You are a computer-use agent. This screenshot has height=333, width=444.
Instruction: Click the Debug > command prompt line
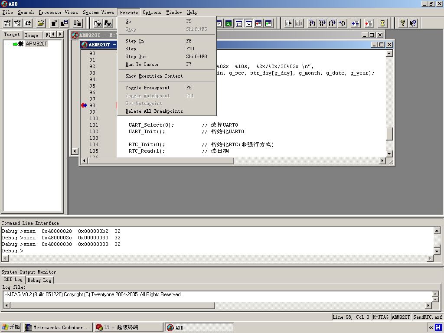tap(13, 251)
